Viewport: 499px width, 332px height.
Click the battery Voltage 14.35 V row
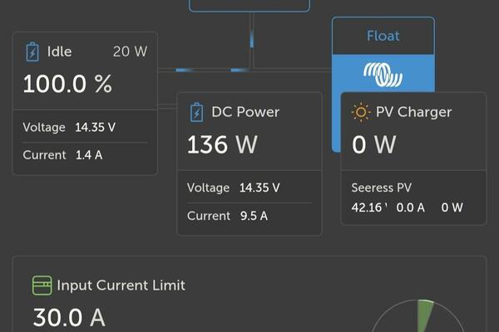(x=84, y=128)
